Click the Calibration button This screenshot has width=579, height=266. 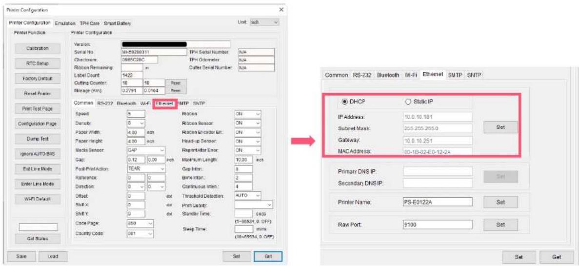[x=37, y=48]
